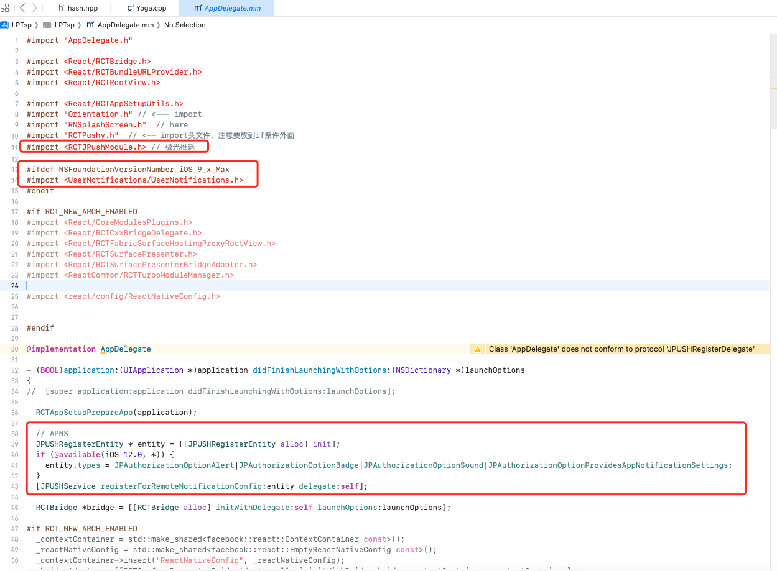Image resolution: width=777 pixels, height=571 pixels.
Task: Go forward with the right chevron
Action: click(35, 8)
